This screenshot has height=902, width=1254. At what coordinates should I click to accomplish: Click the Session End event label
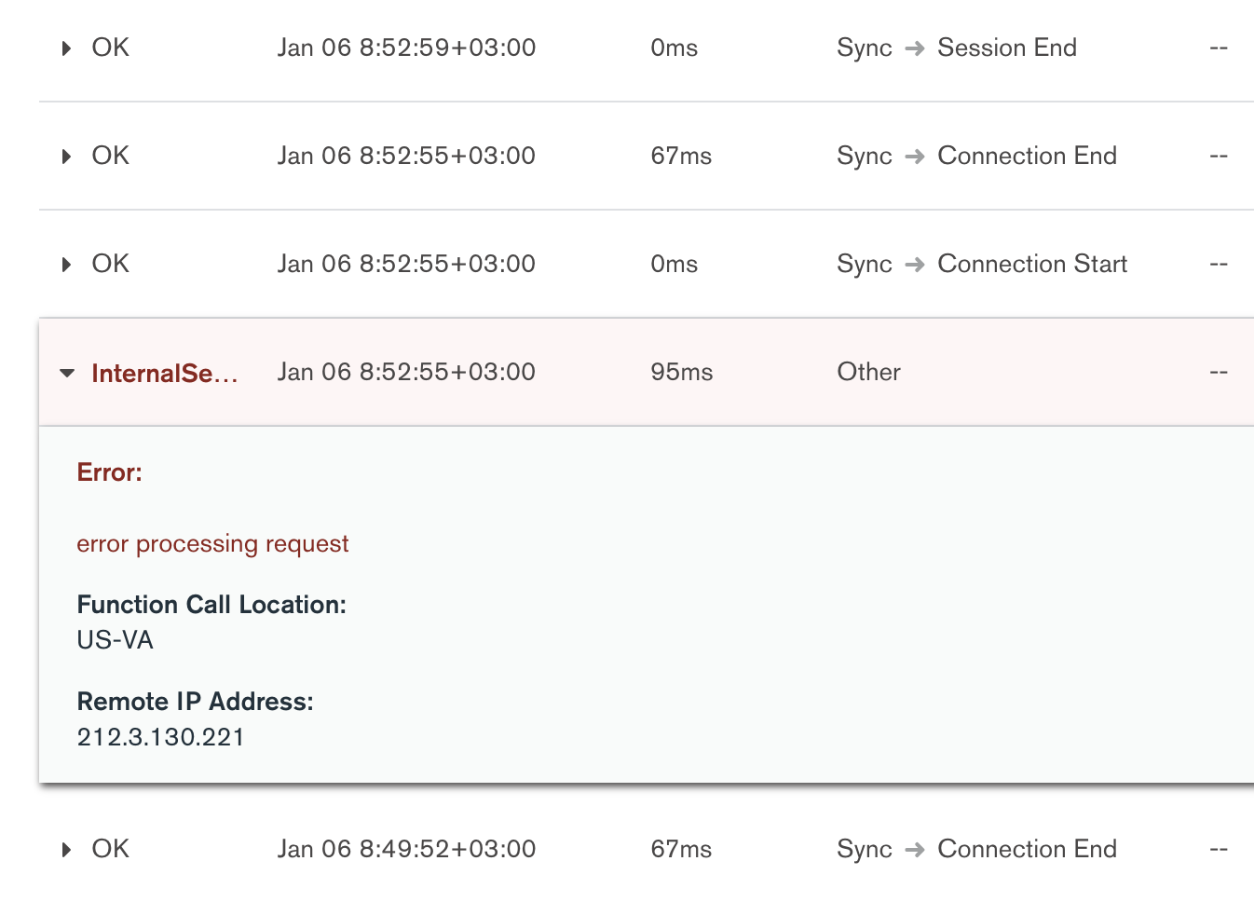click(x=1006, y=48)
